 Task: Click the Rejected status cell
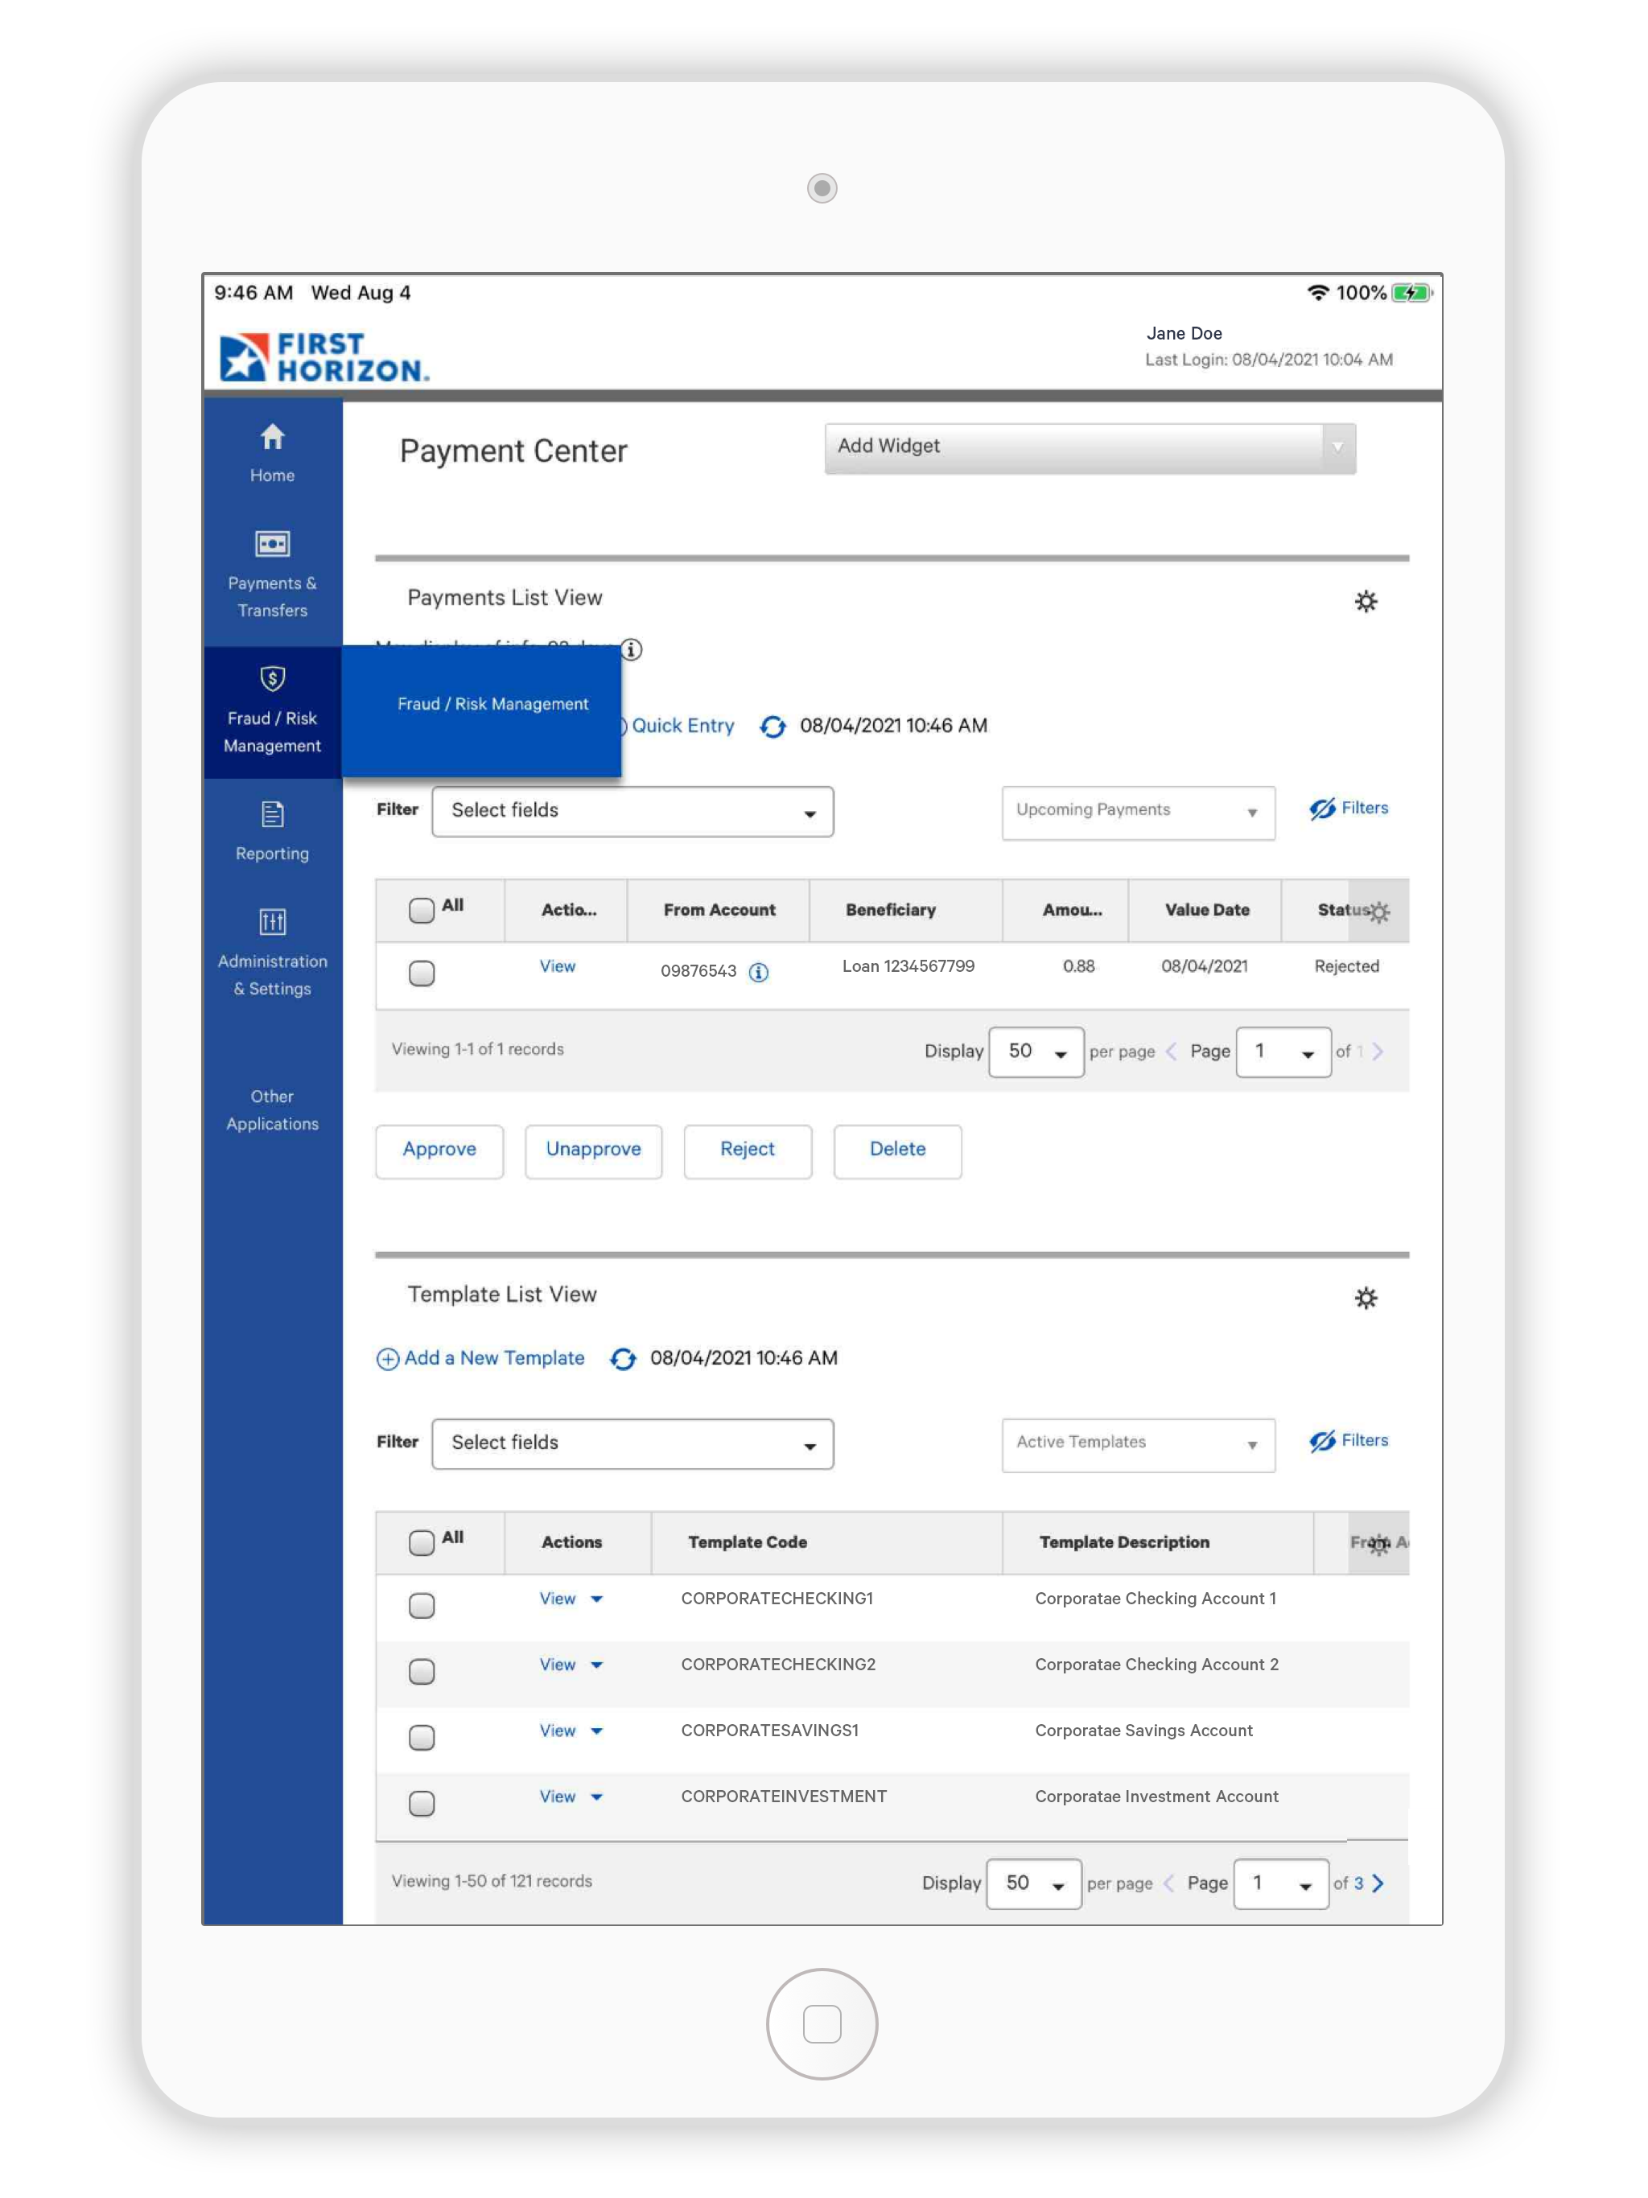pyautogui.click(x=1345, y=965)
